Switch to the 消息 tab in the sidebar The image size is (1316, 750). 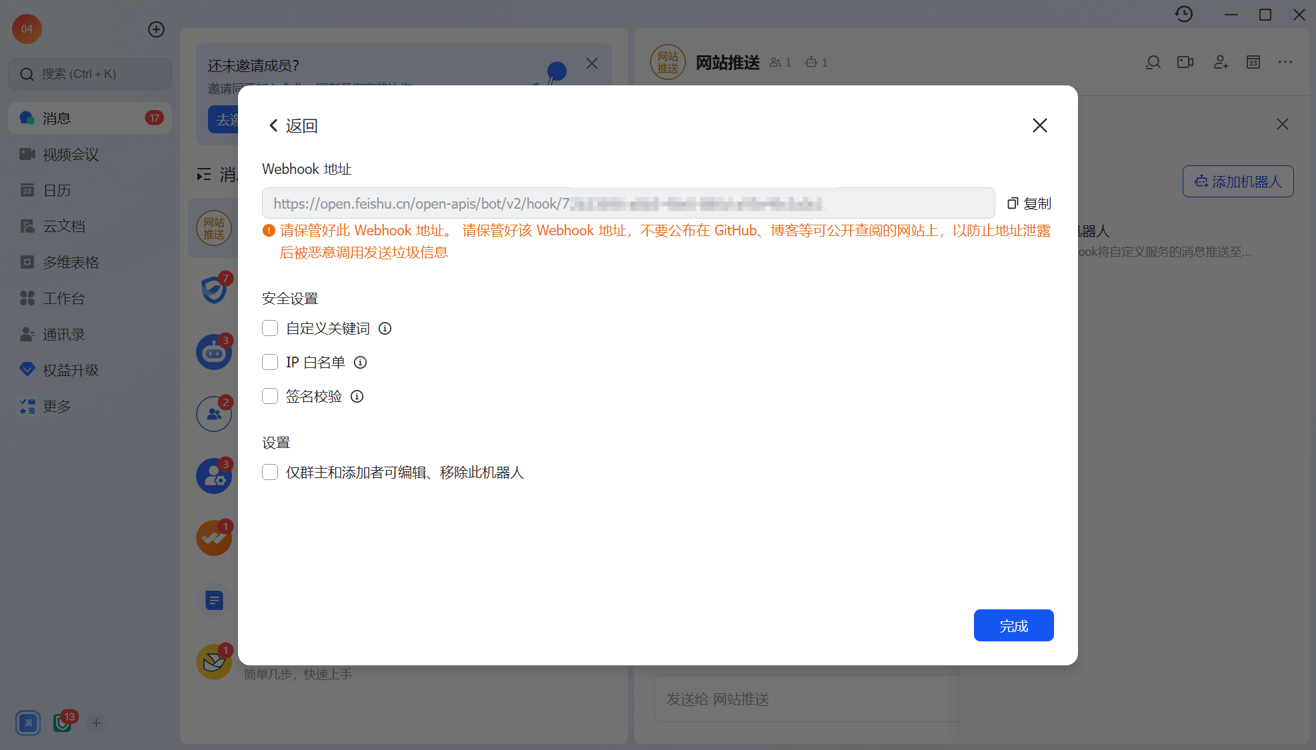coord(57,118)
